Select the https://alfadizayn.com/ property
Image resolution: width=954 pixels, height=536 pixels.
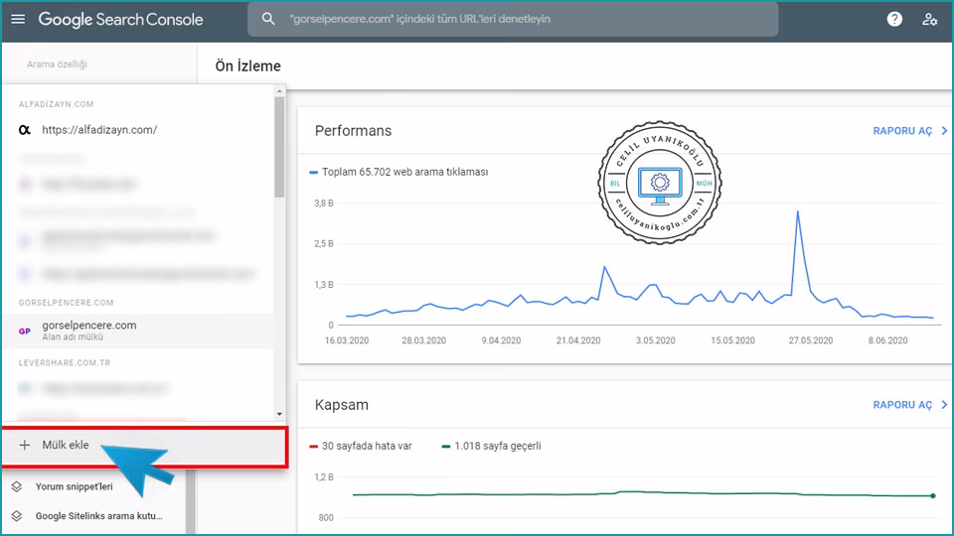pyautogui.click(x=137, y=129)
